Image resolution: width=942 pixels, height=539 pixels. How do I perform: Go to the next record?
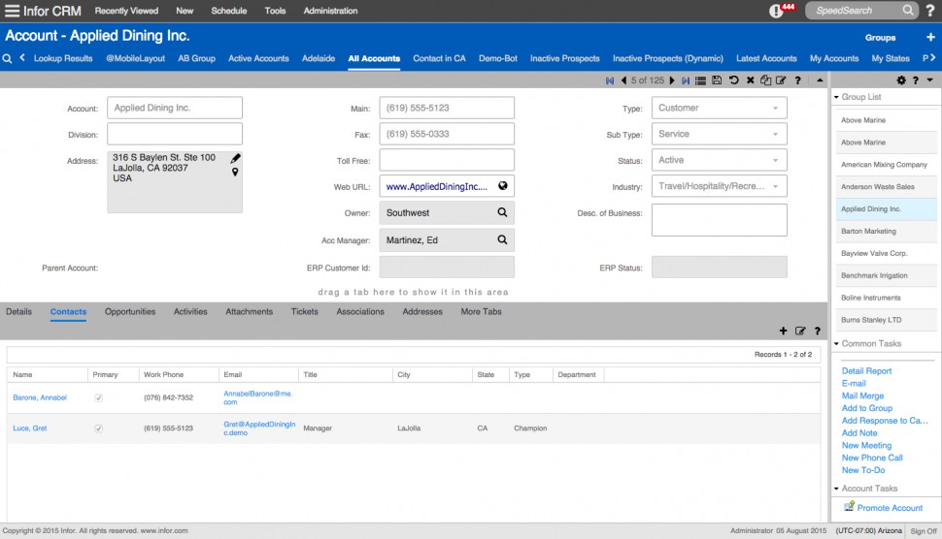(x=672, y=80)
